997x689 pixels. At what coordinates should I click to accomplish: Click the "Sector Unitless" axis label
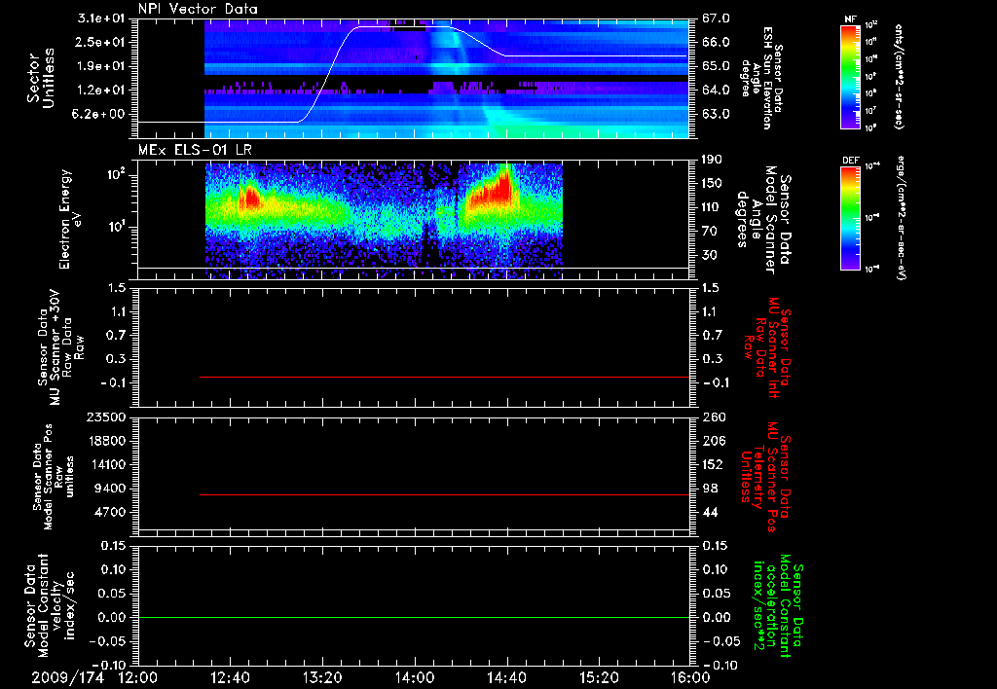(41, 78)
